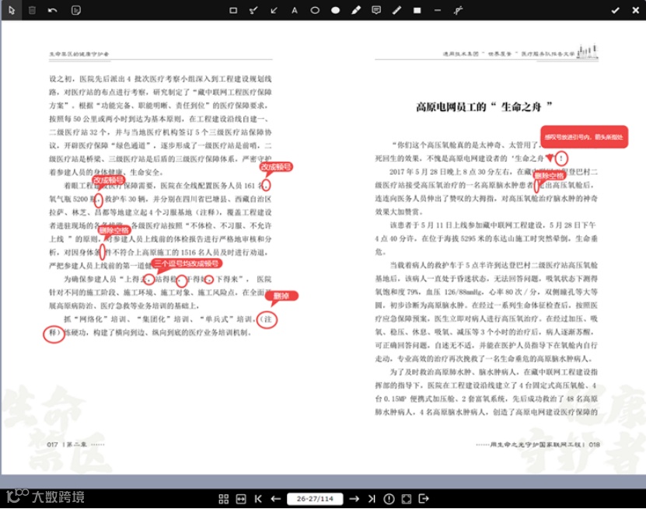Select the straight line tool
Viewport: 646px width, 509px height.
point(438,10)
